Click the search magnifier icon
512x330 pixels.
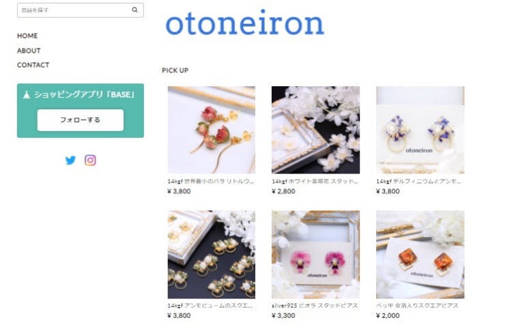[x=134, y=10]
